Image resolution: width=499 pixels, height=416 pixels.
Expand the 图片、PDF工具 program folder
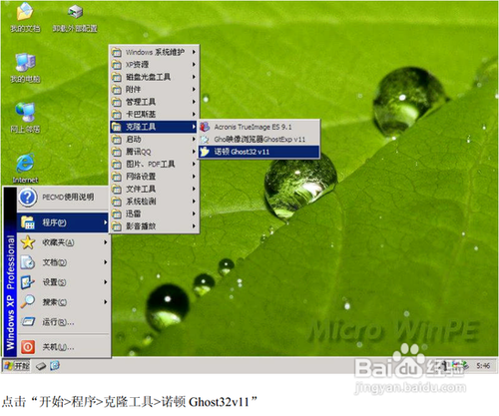(x=155, y=164)
